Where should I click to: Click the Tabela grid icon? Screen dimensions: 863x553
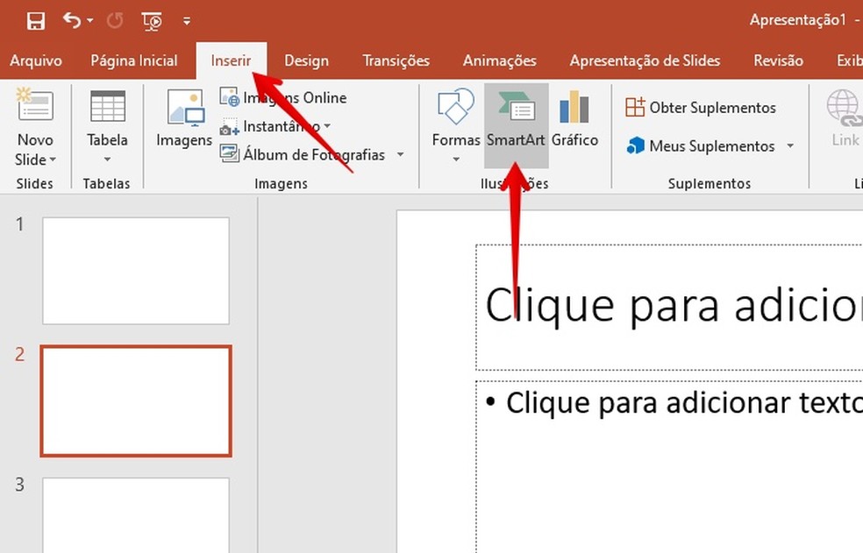pos(107,105)
